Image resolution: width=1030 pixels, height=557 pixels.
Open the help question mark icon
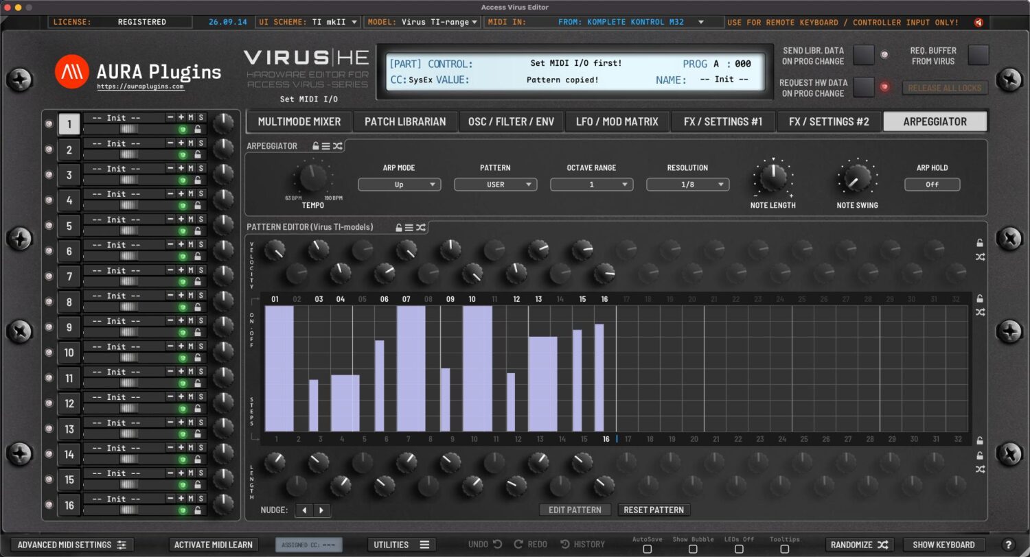(x=1008, y=545)
